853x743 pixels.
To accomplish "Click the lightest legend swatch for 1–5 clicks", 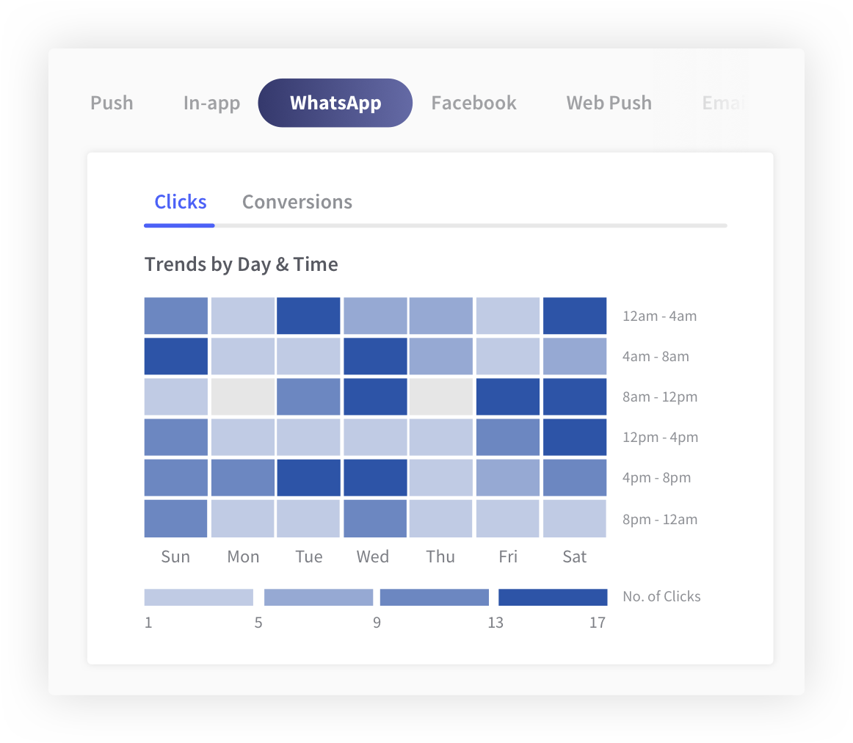I will tap(198, 597).
